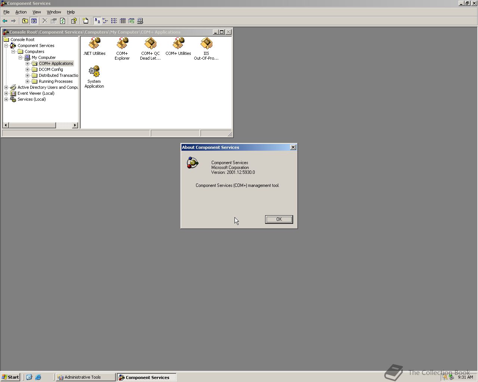
Task: Expand the COM+ Applications tree node
Action: [27, 63]
